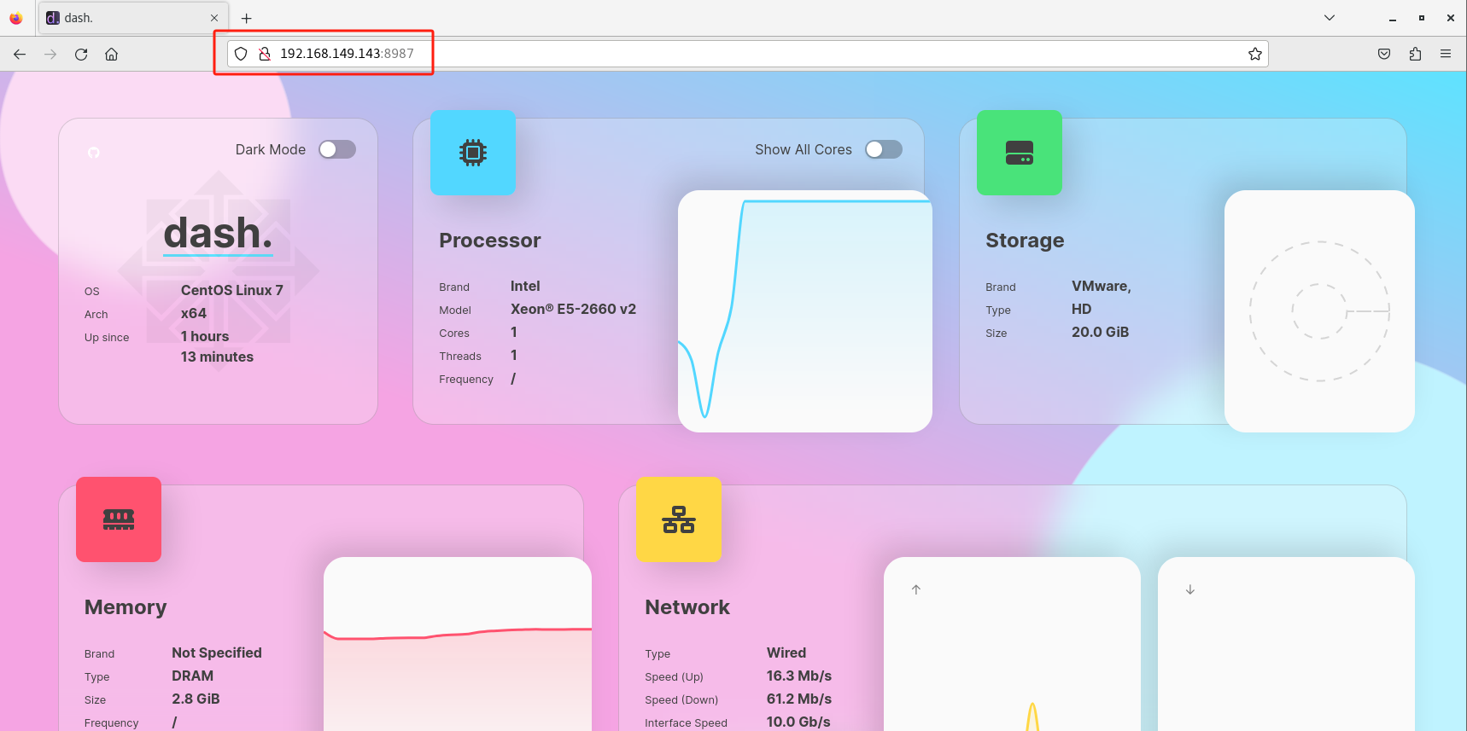Click the connection not secure padlock icon

pos(265,54)
